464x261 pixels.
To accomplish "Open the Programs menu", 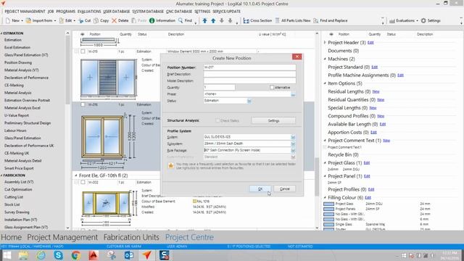I will coord(66,12).
